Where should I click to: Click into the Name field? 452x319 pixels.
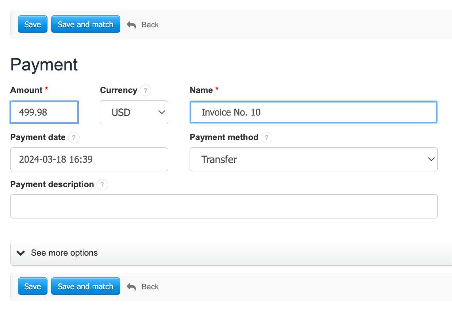pyautogui.click(x=313, y=112)
